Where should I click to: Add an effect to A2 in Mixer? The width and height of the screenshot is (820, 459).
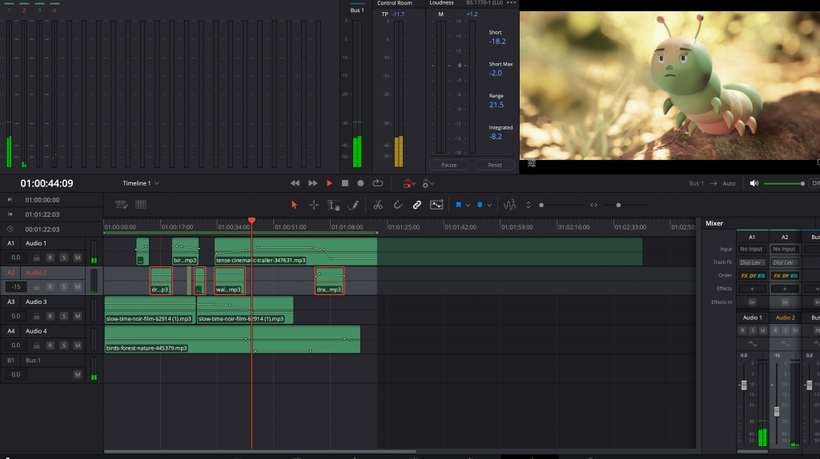(x=784, y=289)
